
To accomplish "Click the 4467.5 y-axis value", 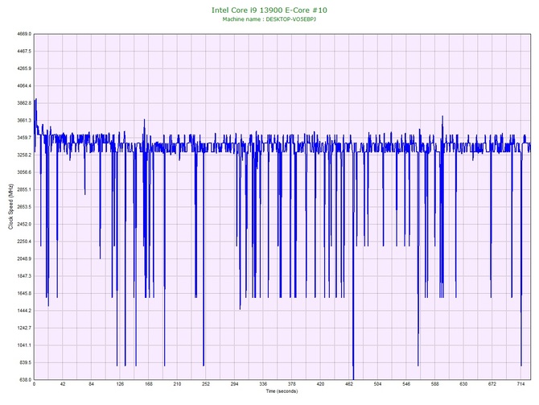I will tap(24, 52).
